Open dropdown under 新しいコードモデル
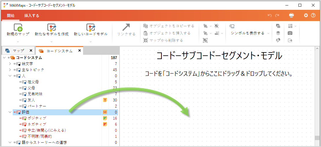 coord(91,42)
